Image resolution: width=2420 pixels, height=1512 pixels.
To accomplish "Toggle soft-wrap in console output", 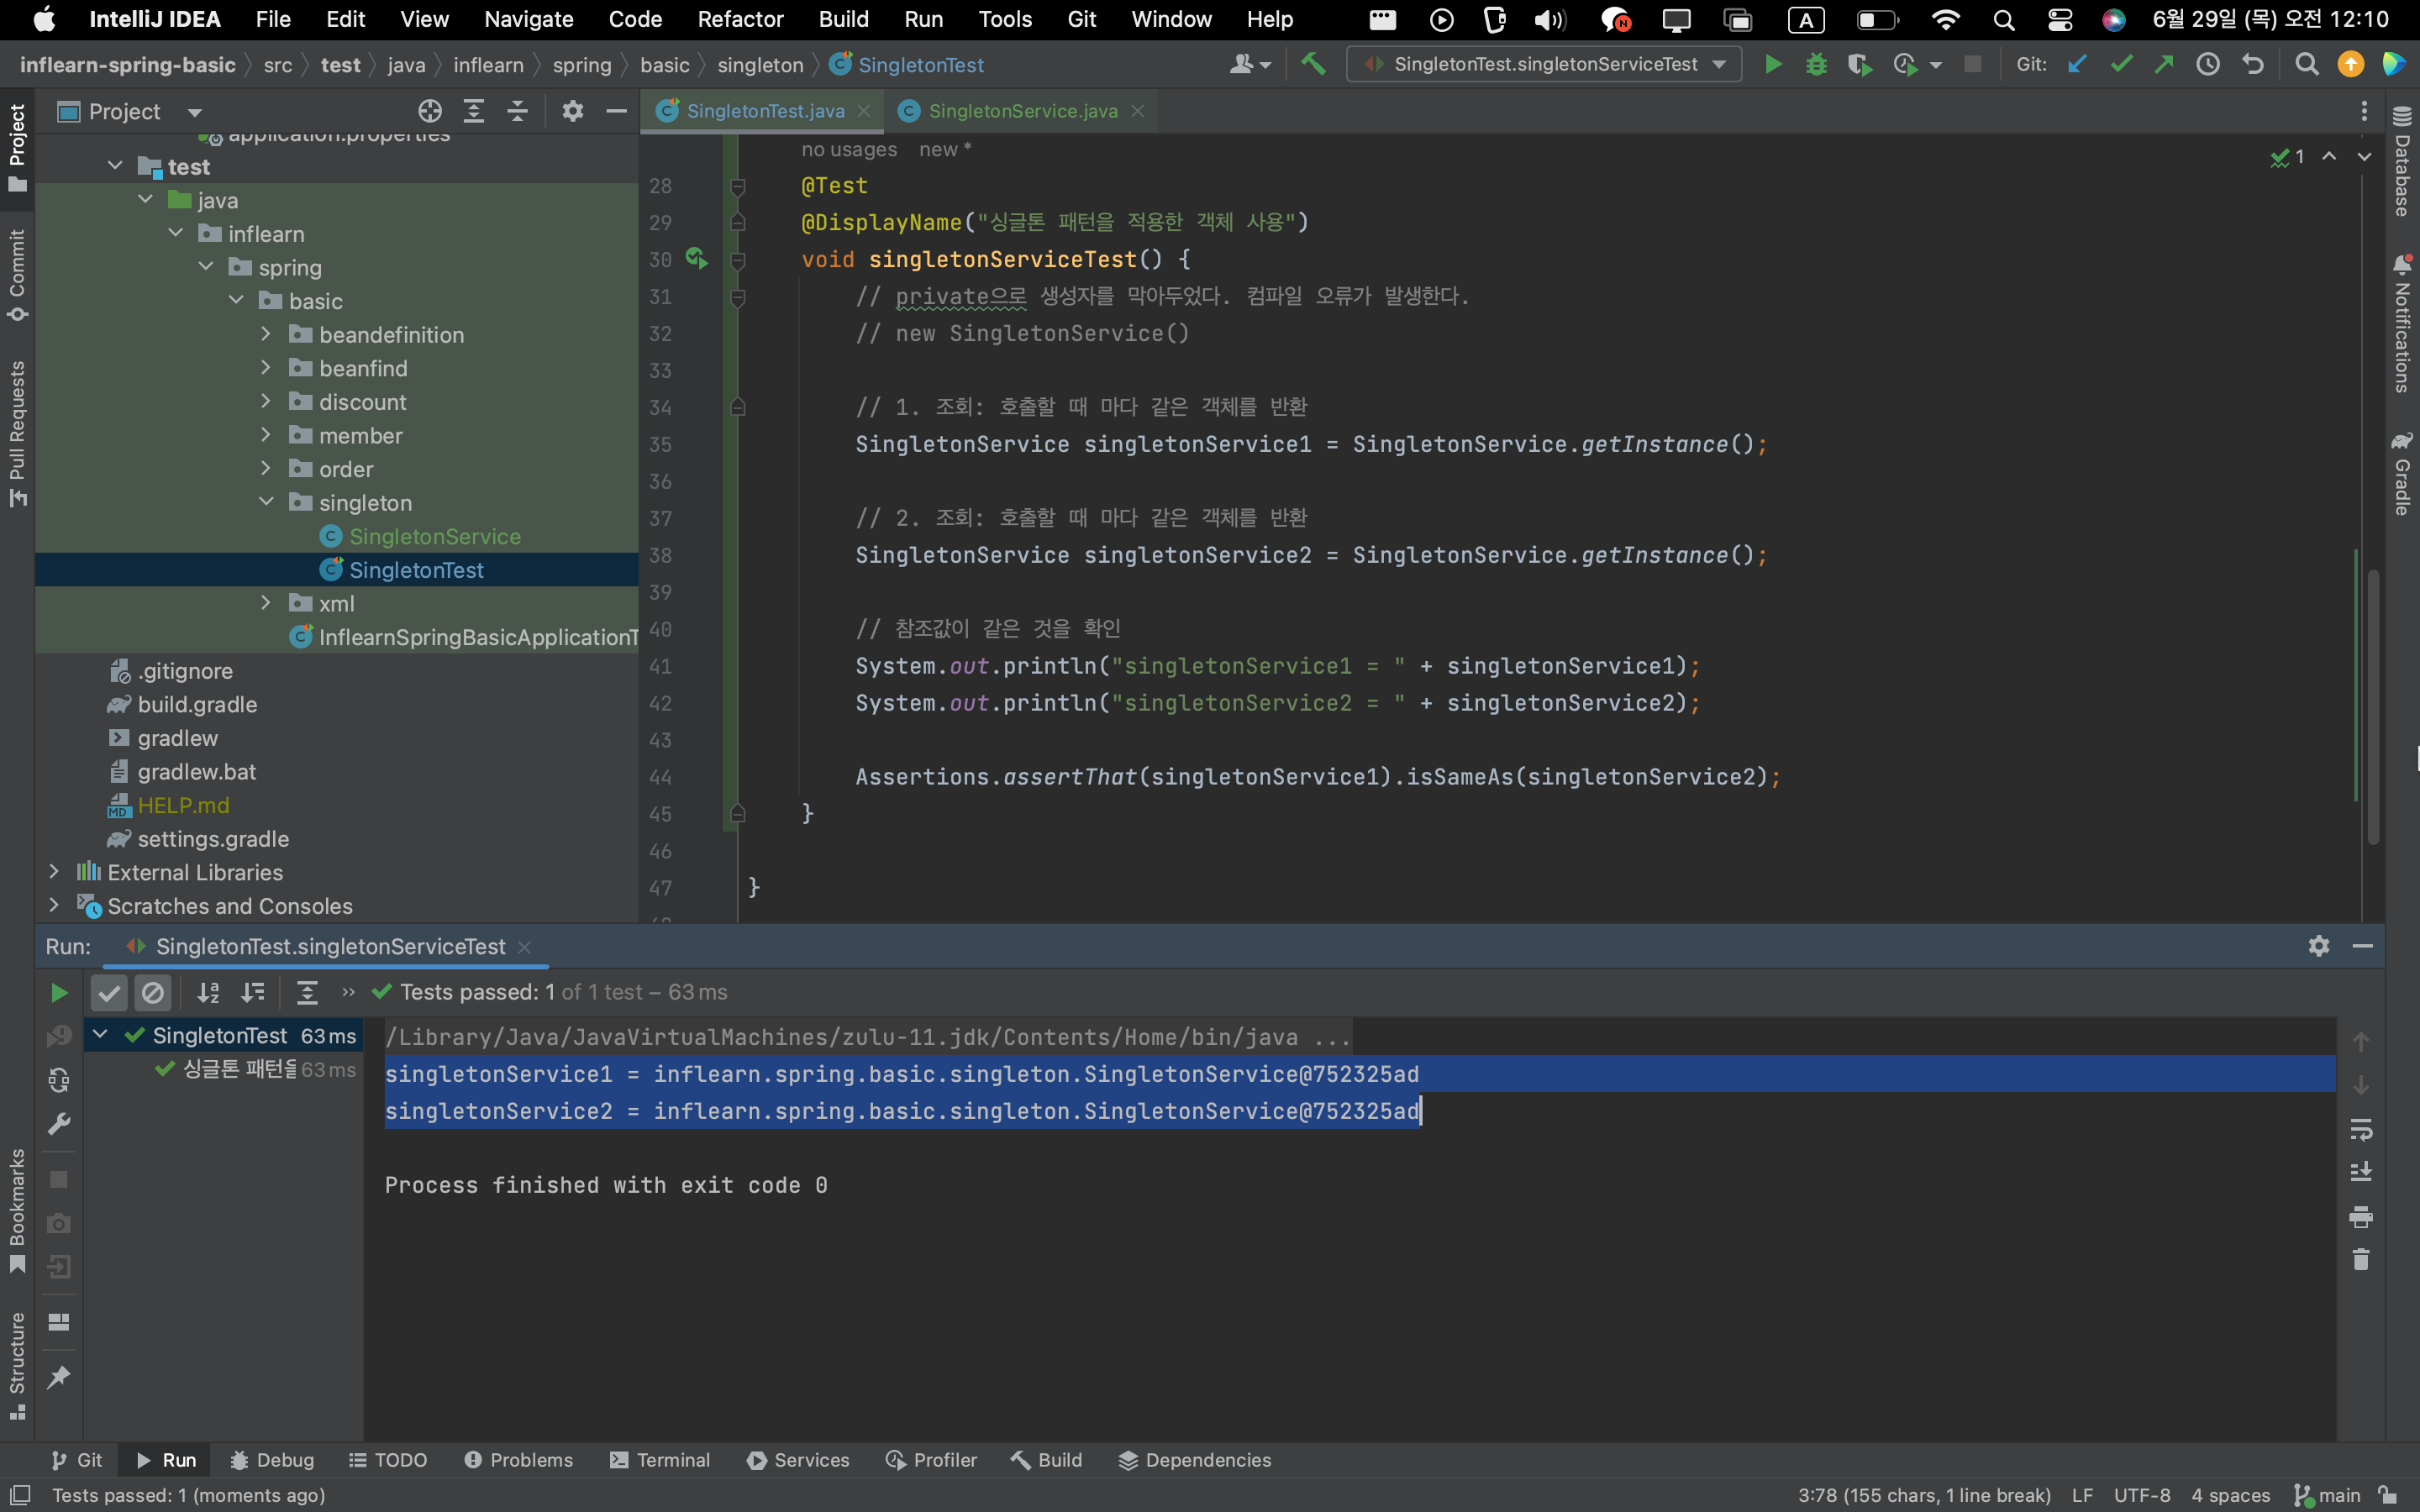I will 2361,1130.
